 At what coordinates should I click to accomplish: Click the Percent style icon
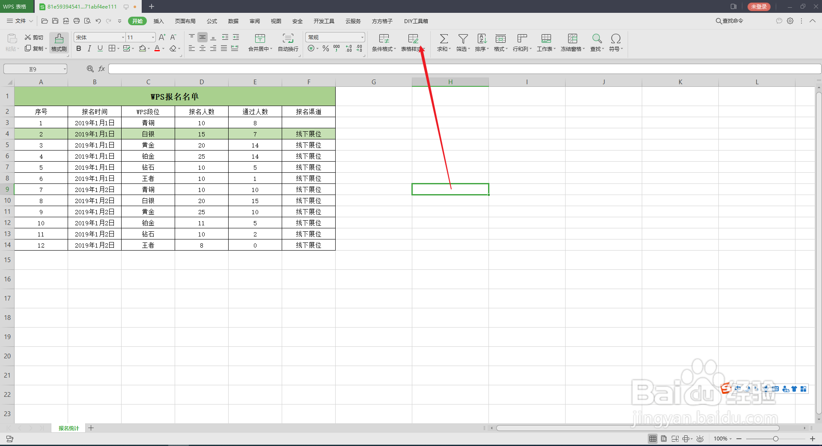(x=326, y=48)
